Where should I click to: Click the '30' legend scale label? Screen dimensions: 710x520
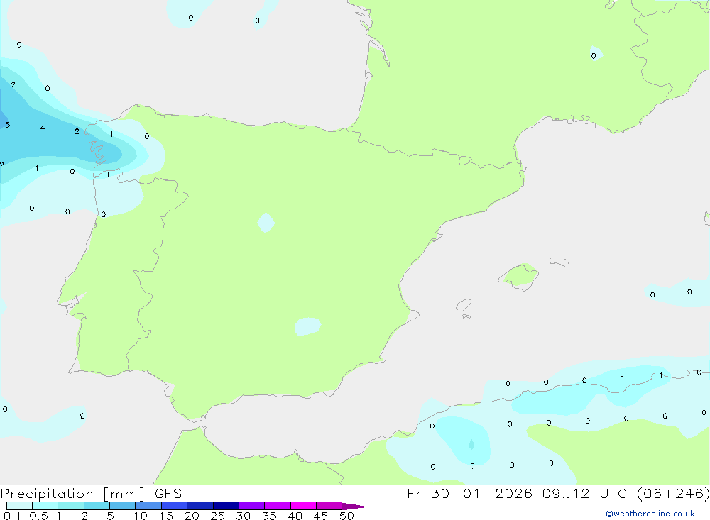pos(243,516)
